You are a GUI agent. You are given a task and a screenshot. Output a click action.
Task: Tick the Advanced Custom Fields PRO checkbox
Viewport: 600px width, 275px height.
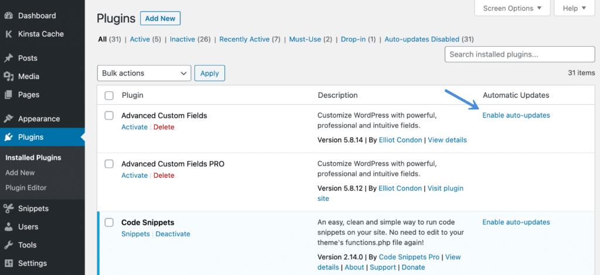point(109,164)
